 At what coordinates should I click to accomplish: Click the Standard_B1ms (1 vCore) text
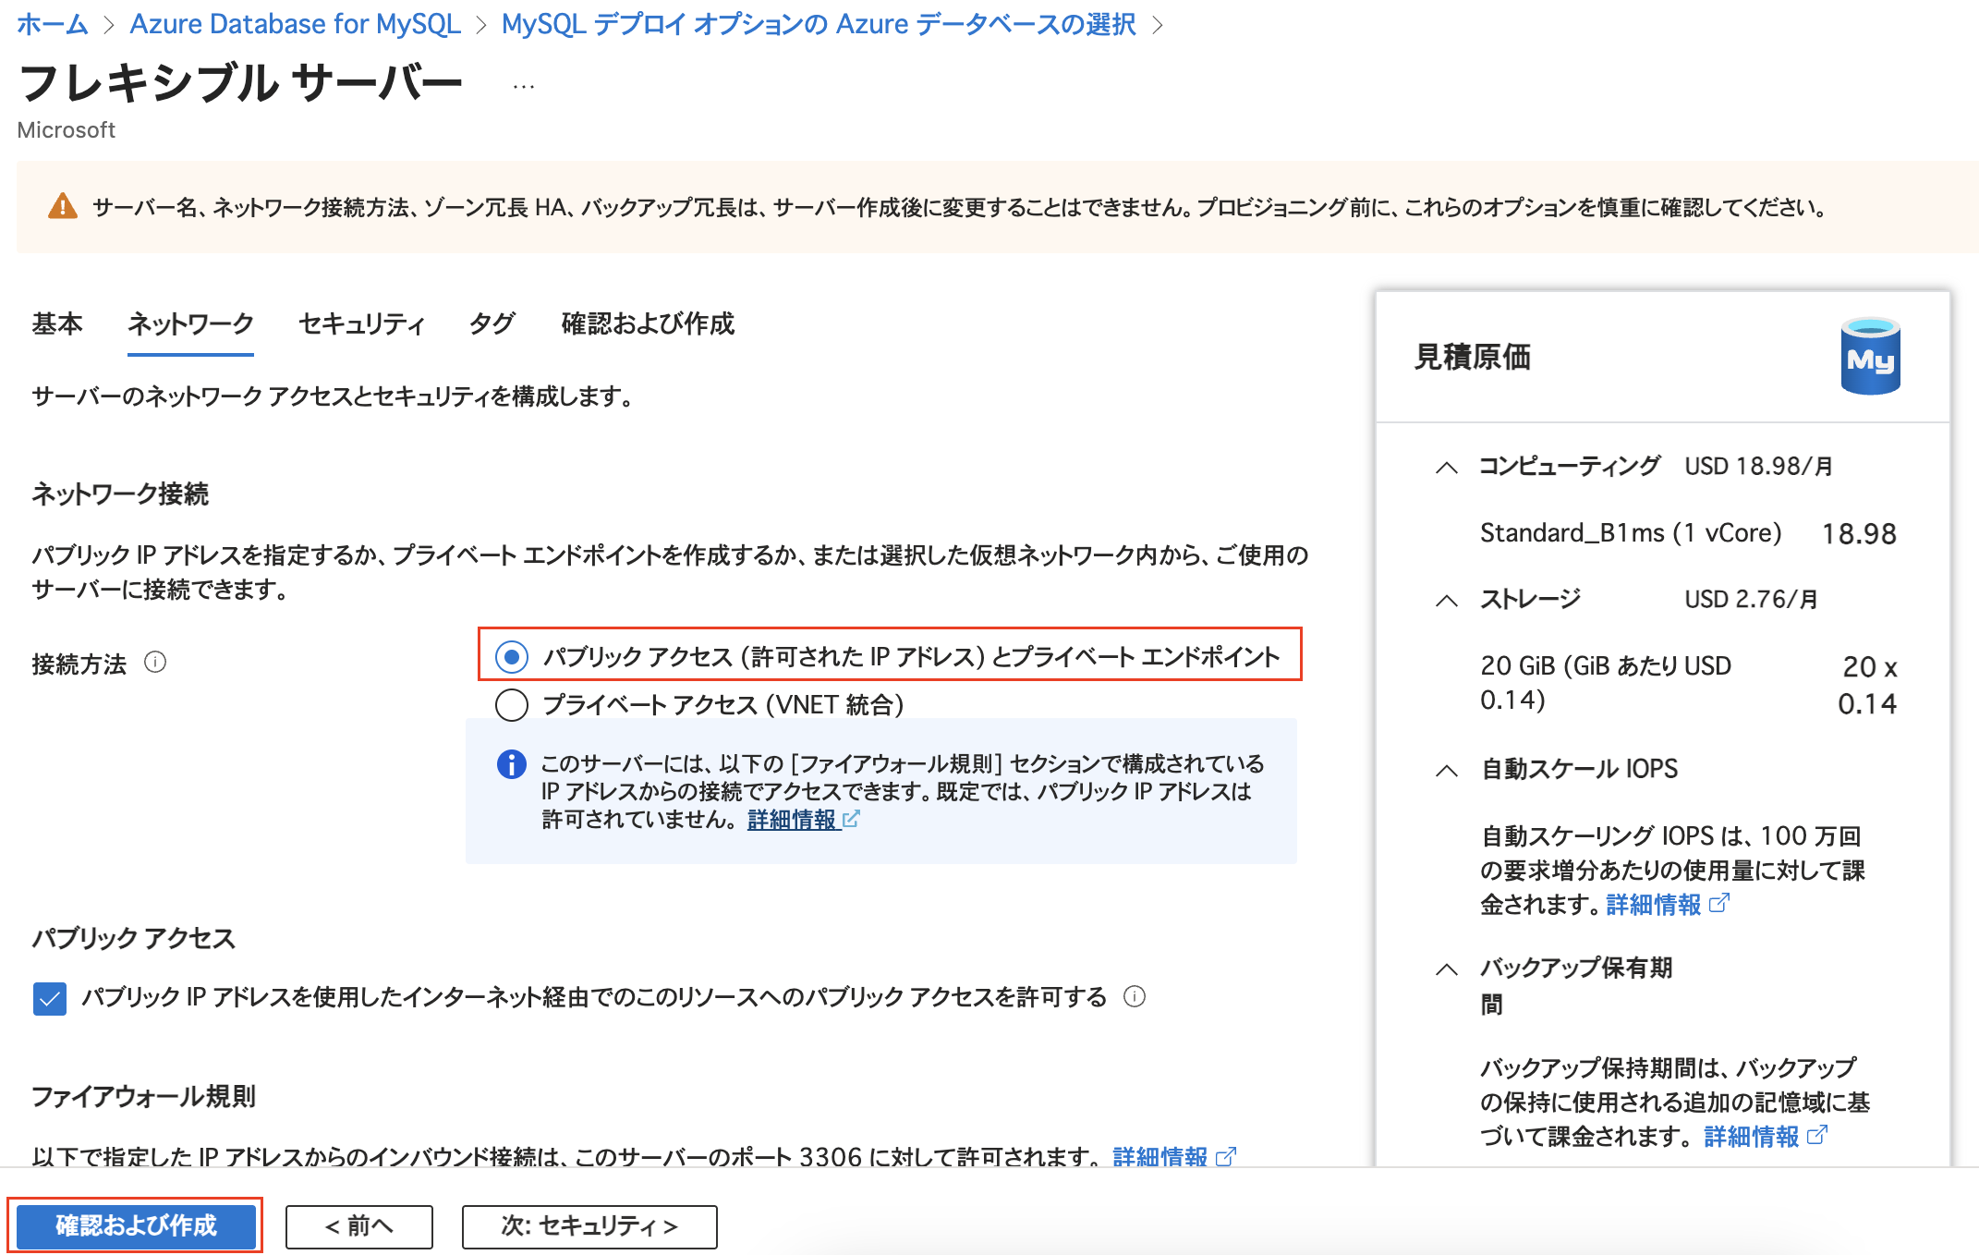1631,533
